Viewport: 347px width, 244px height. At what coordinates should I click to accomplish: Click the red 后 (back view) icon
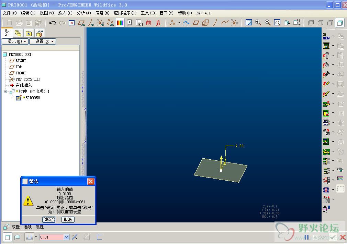[158, 23]
